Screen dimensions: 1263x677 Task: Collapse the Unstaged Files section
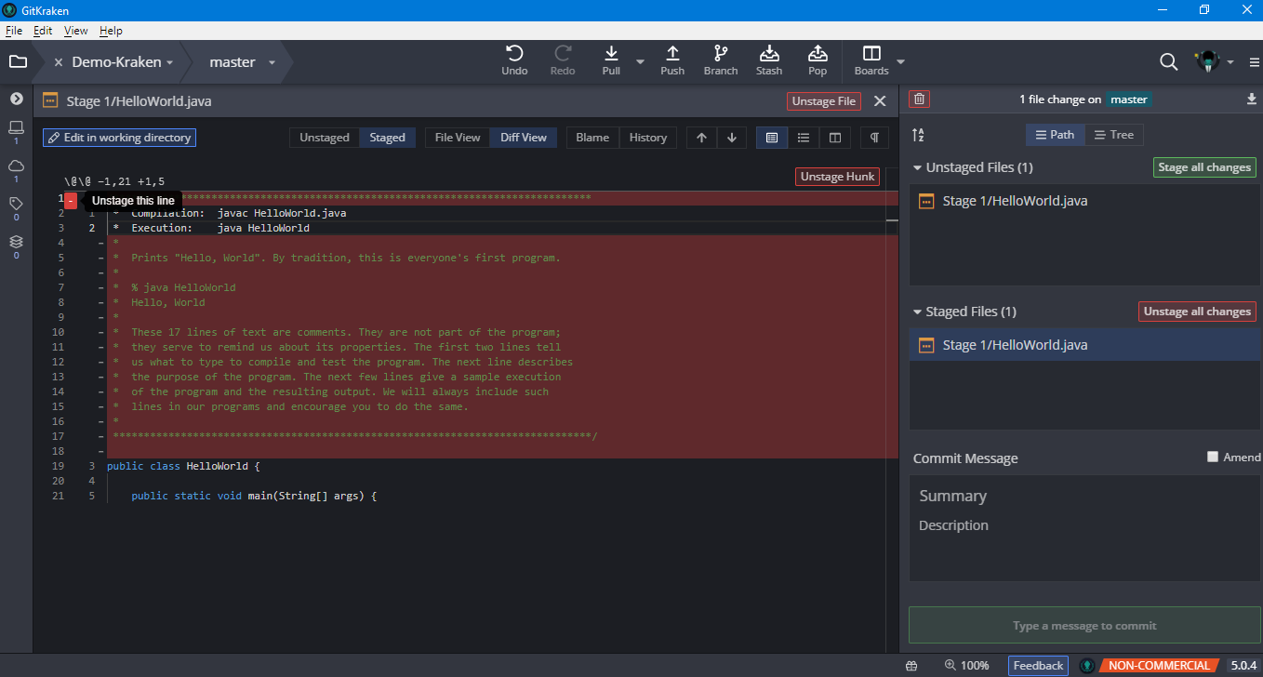(x=917, y=168)
